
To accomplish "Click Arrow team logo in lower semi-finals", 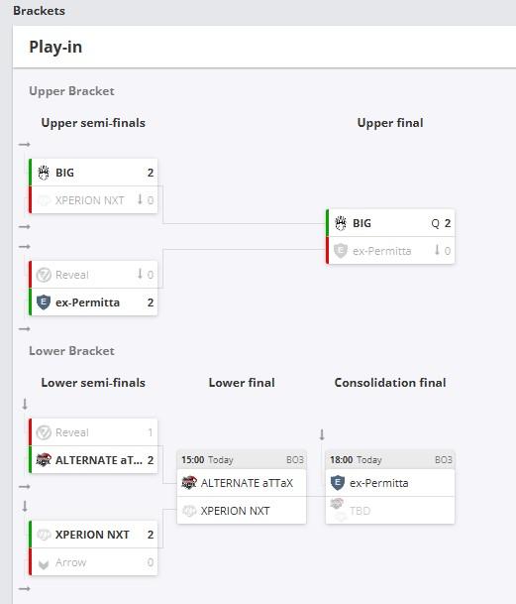I will coord(44,564).
